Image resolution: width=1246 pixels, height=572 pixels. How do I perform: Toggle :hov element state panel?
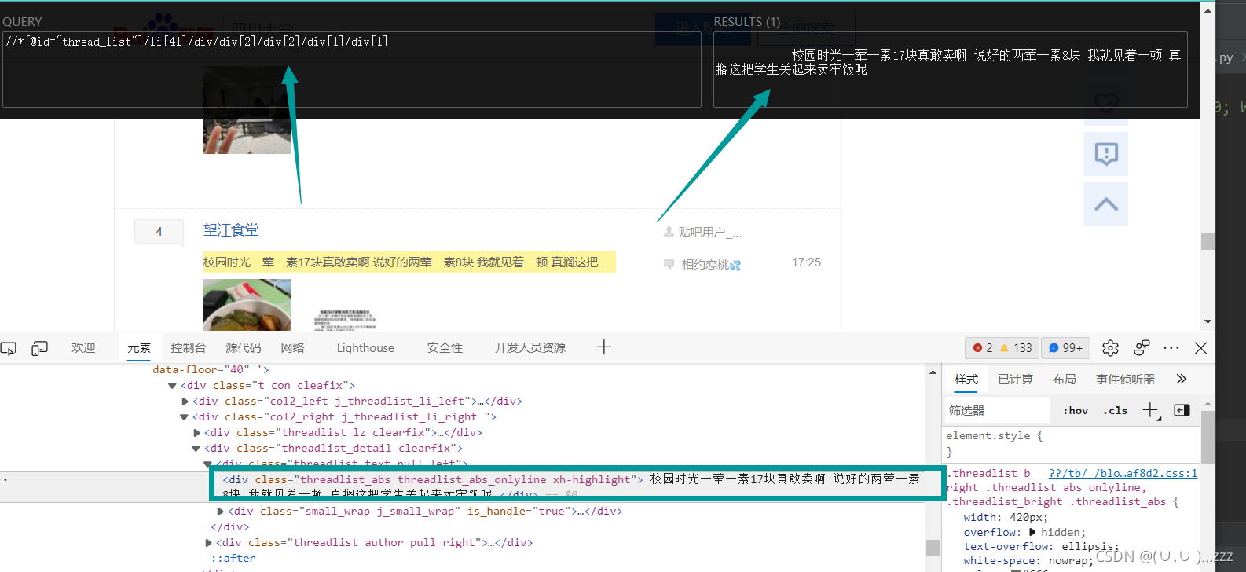[1076, 410]
